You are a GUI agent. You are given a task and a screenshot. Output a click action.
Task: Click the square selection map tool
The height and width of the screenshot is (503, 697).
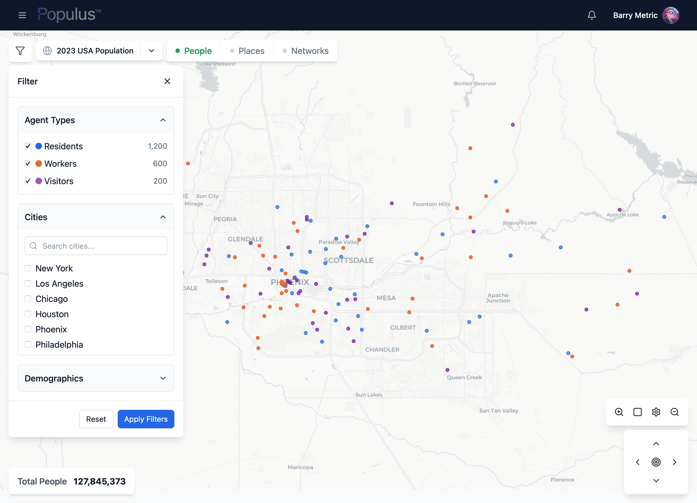click(638, 412)
